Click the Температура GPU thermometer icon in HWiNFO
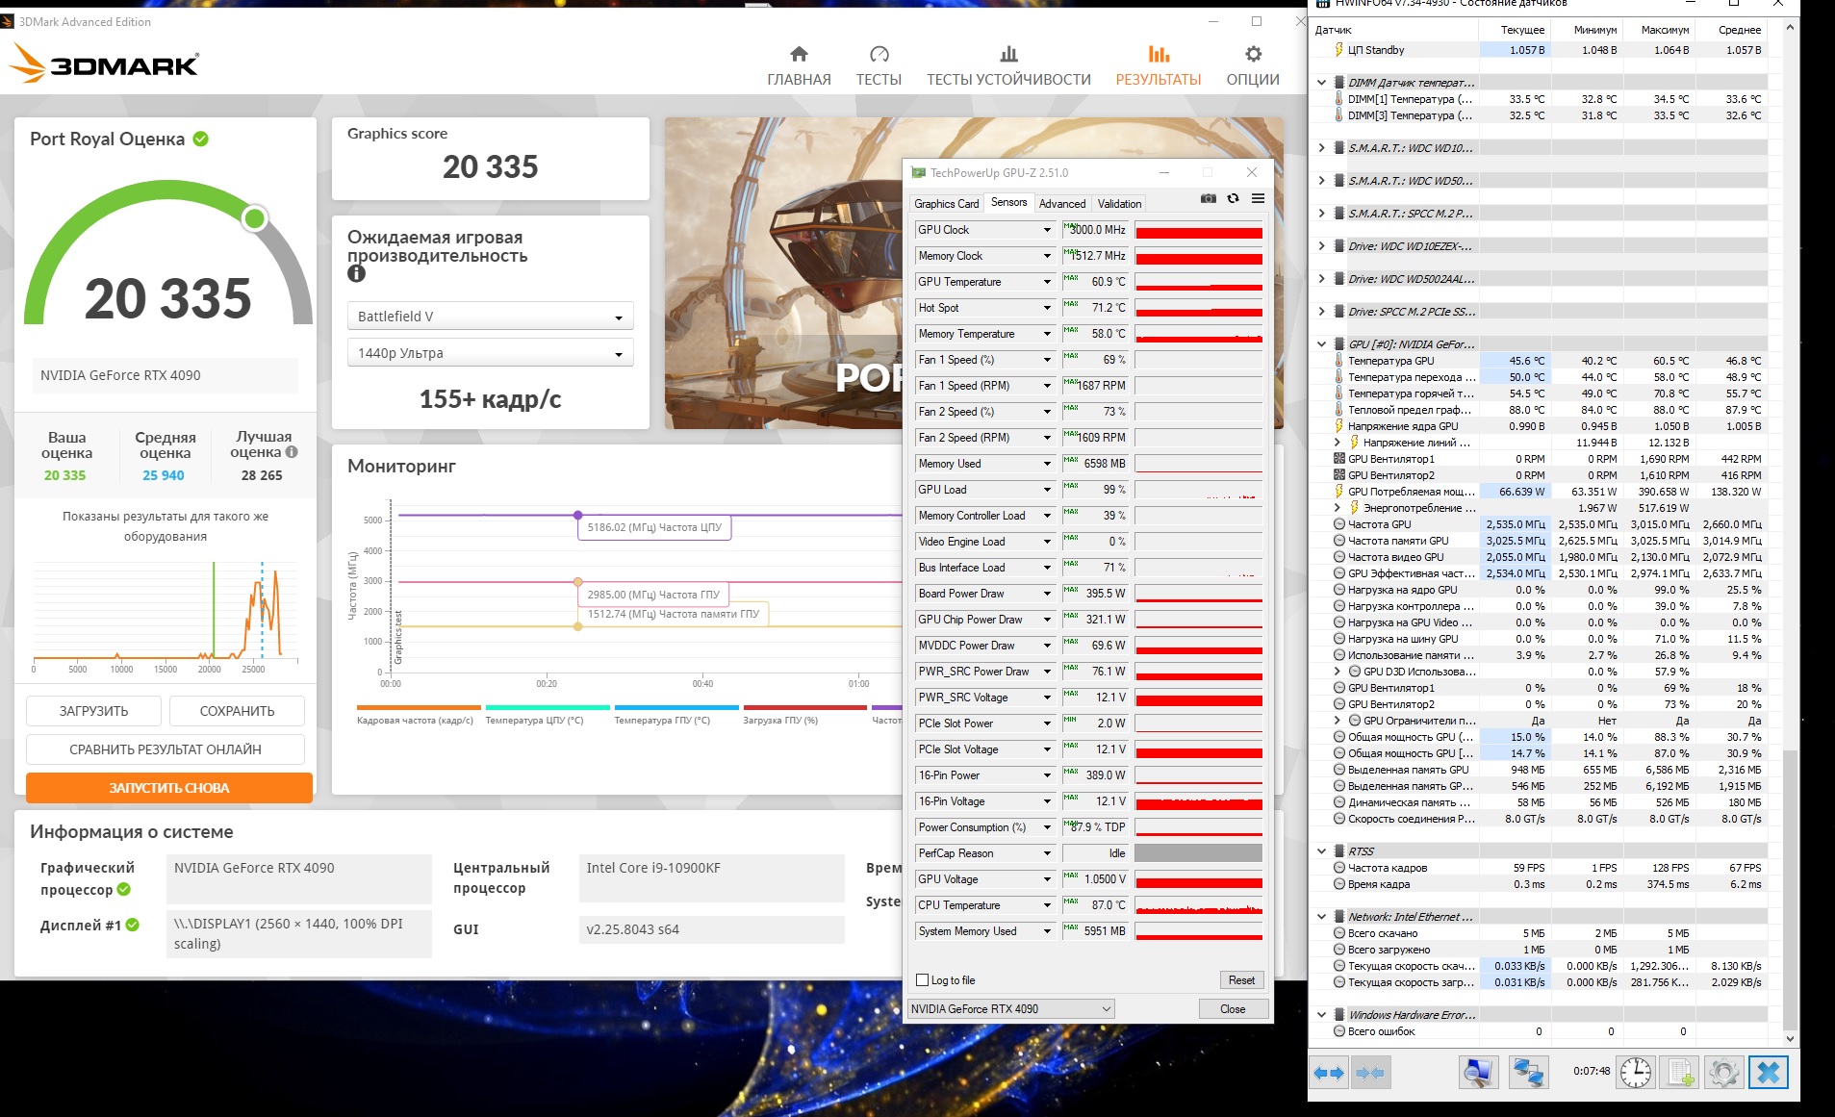The height and width of the screenshot is (1117, 1835). point(1338,361)
